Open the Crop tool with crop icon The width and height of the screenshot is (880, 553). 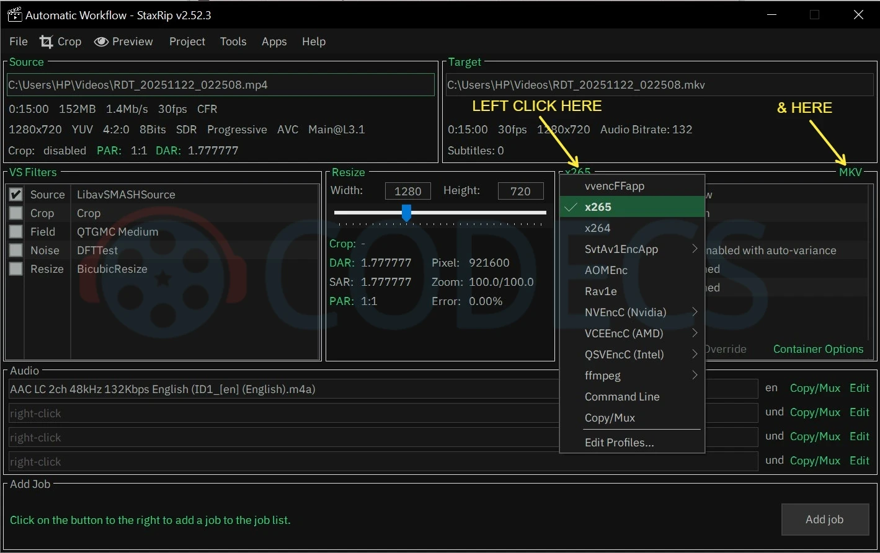tap(60, 42)
